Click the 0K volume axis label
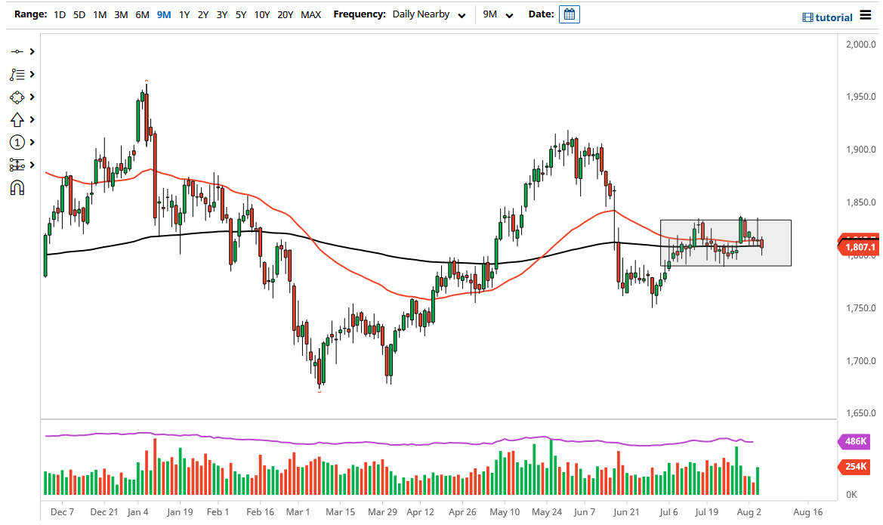The image size is (883, 525). (852, 495)
